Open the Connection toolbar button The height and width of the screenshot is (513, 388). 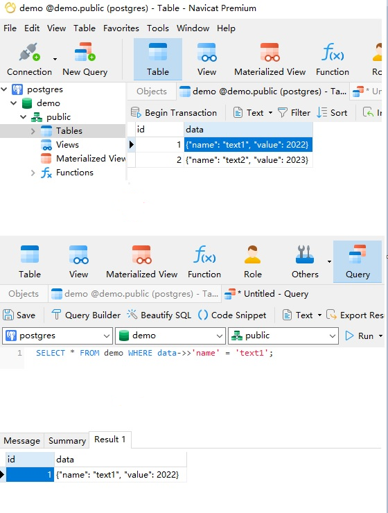tap(29, 60)
